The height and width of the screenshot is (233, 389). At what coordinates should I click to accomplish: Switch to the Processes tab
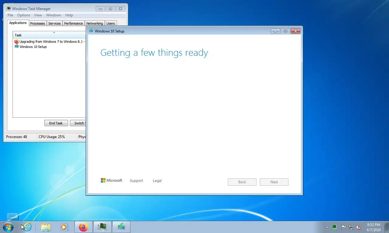(37, 23)
